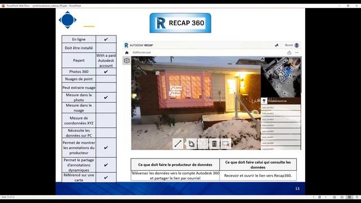Toggle the eye visibility tool
The height and width of the screenshot is (203, 361).
pos(203,144)
